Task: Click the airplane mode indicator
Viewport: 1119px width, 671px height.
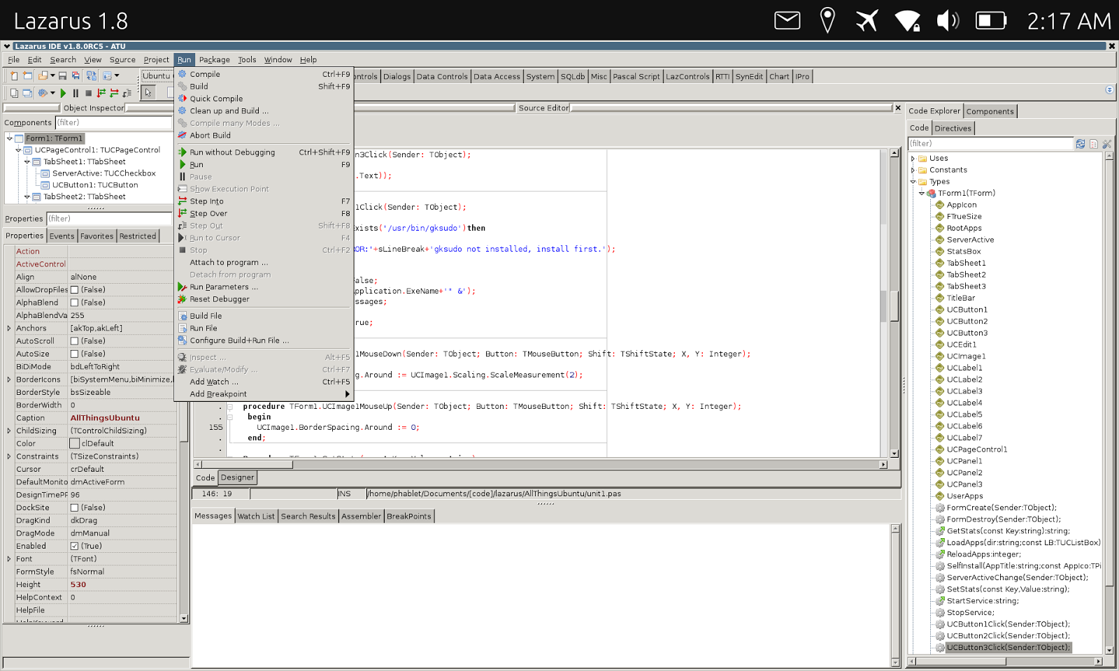Action: pos(867,20)
